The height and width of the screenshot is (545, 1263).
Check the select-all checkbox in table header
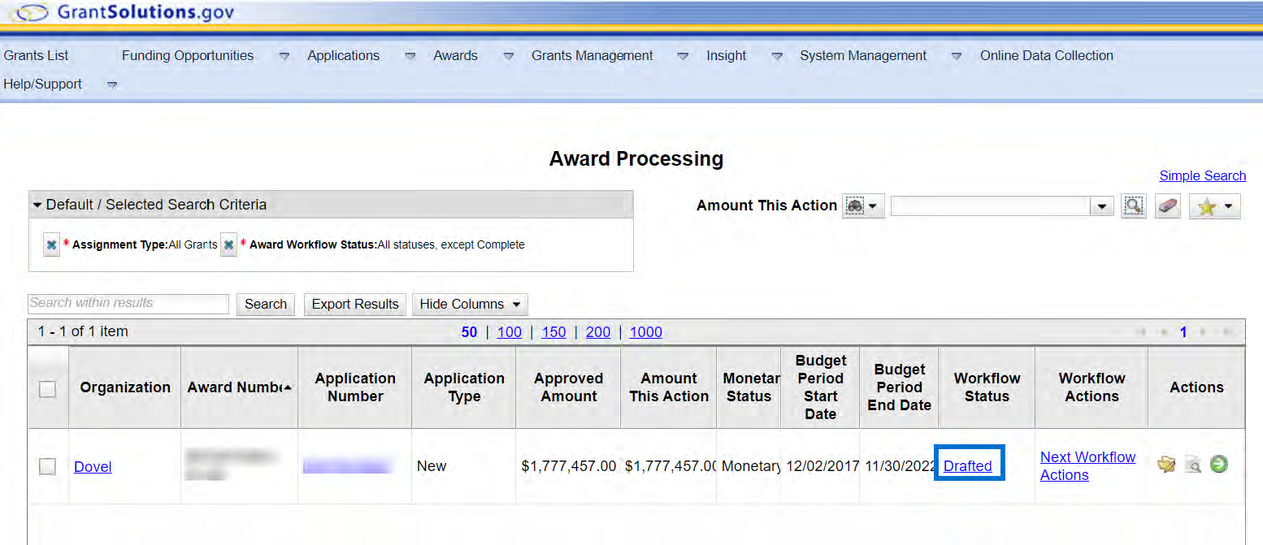point(48,389)
